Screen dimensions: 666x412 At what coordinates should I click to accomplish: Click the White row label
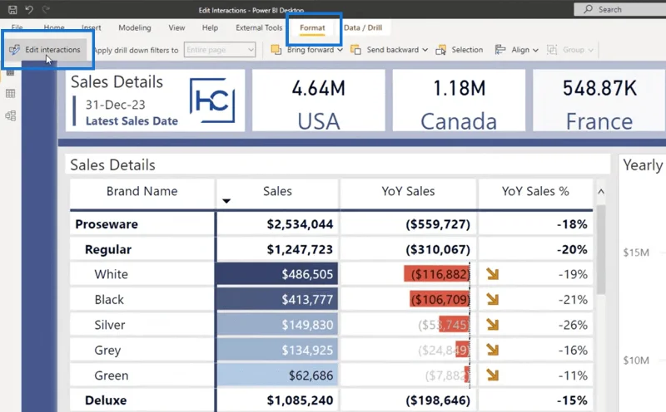pos(111,274)
